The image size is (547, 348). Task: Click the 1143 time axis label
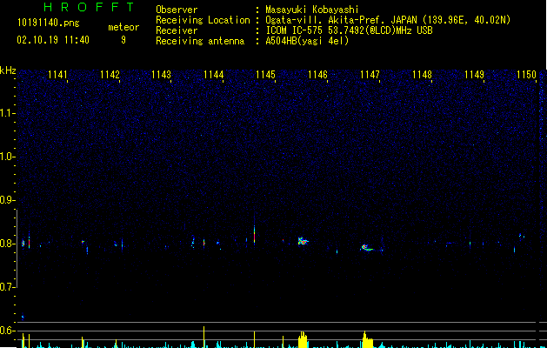162,75
